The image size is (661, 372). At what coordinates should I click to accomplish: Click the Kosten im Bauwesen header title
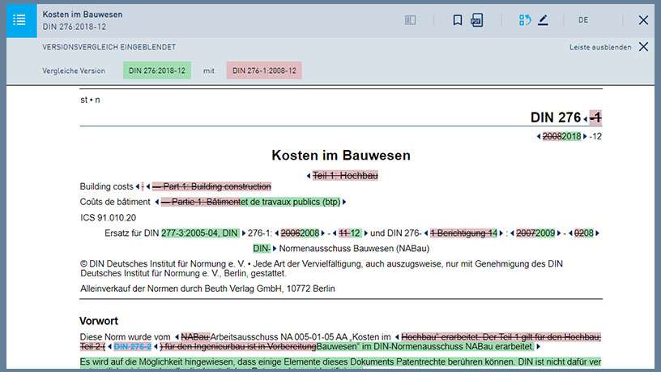83,15
